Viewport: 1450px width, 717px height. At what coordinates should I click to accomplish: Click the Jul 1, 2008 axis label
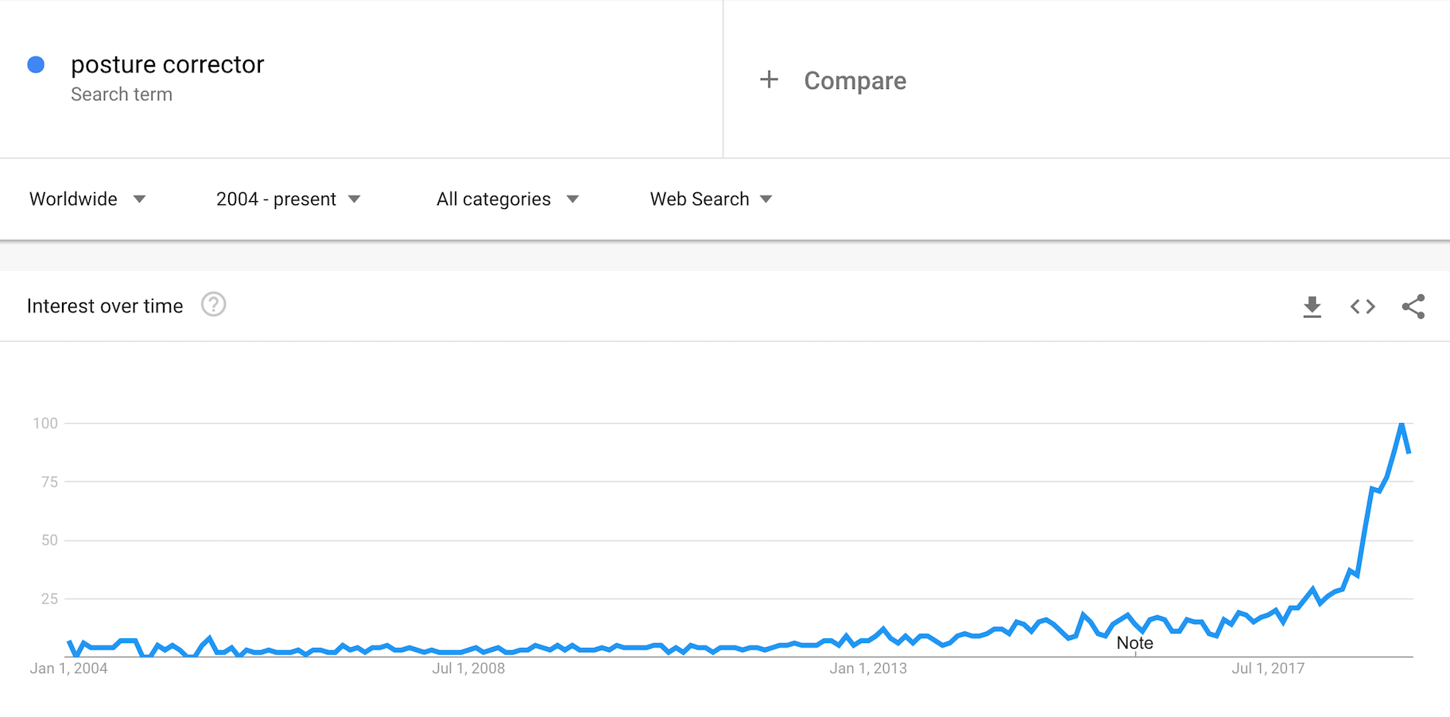click(x=468, y=669)
